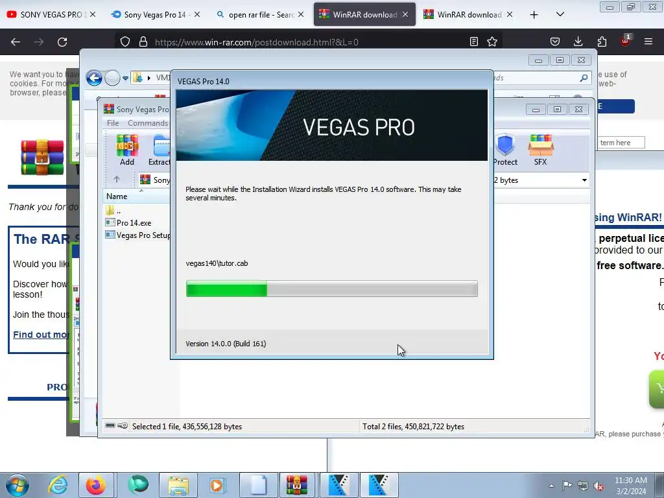This screenshot has height=498, width=664.
Task: Open Firefox extensions puzzle icon
Action: (602, 41)
